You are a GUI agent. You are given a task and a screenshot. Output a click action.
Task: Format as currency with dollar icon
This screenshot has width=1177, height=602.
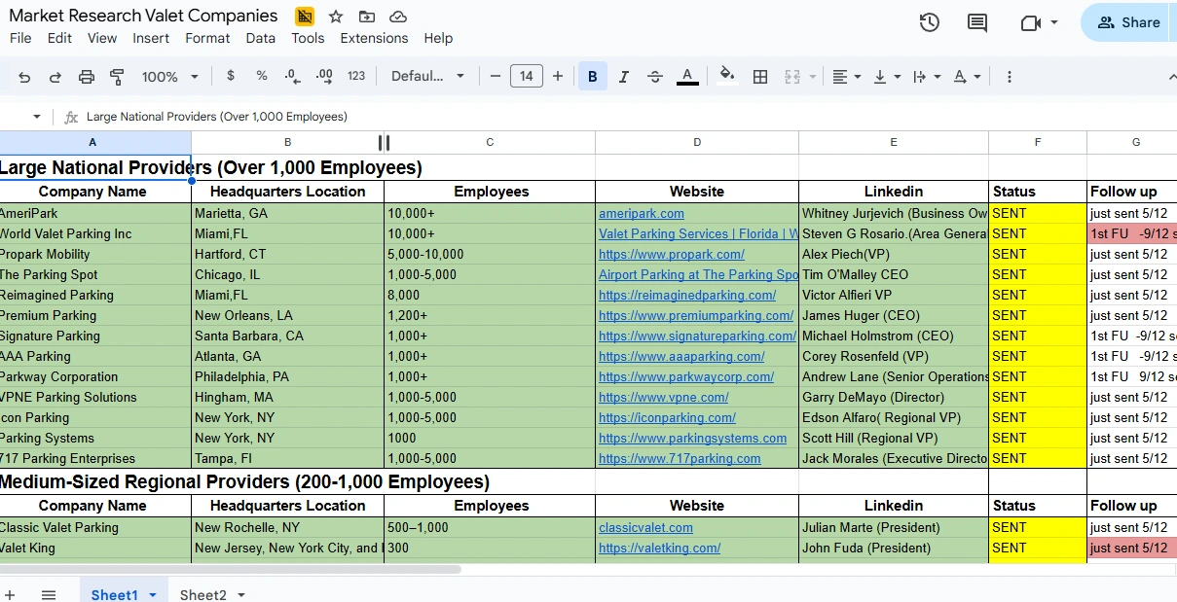click(x=231, y=76)
